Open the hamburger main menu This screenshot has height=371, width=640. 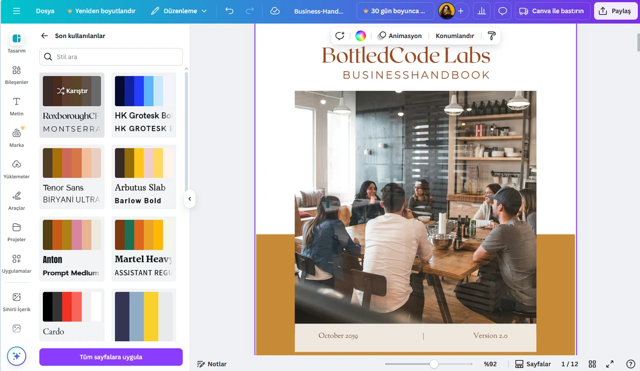pyautogui.click(x=16, y=11)
